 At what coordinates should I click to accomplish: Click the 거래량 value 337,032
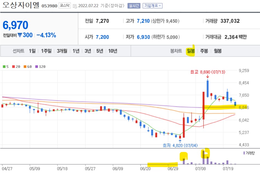tap(230, 21)
